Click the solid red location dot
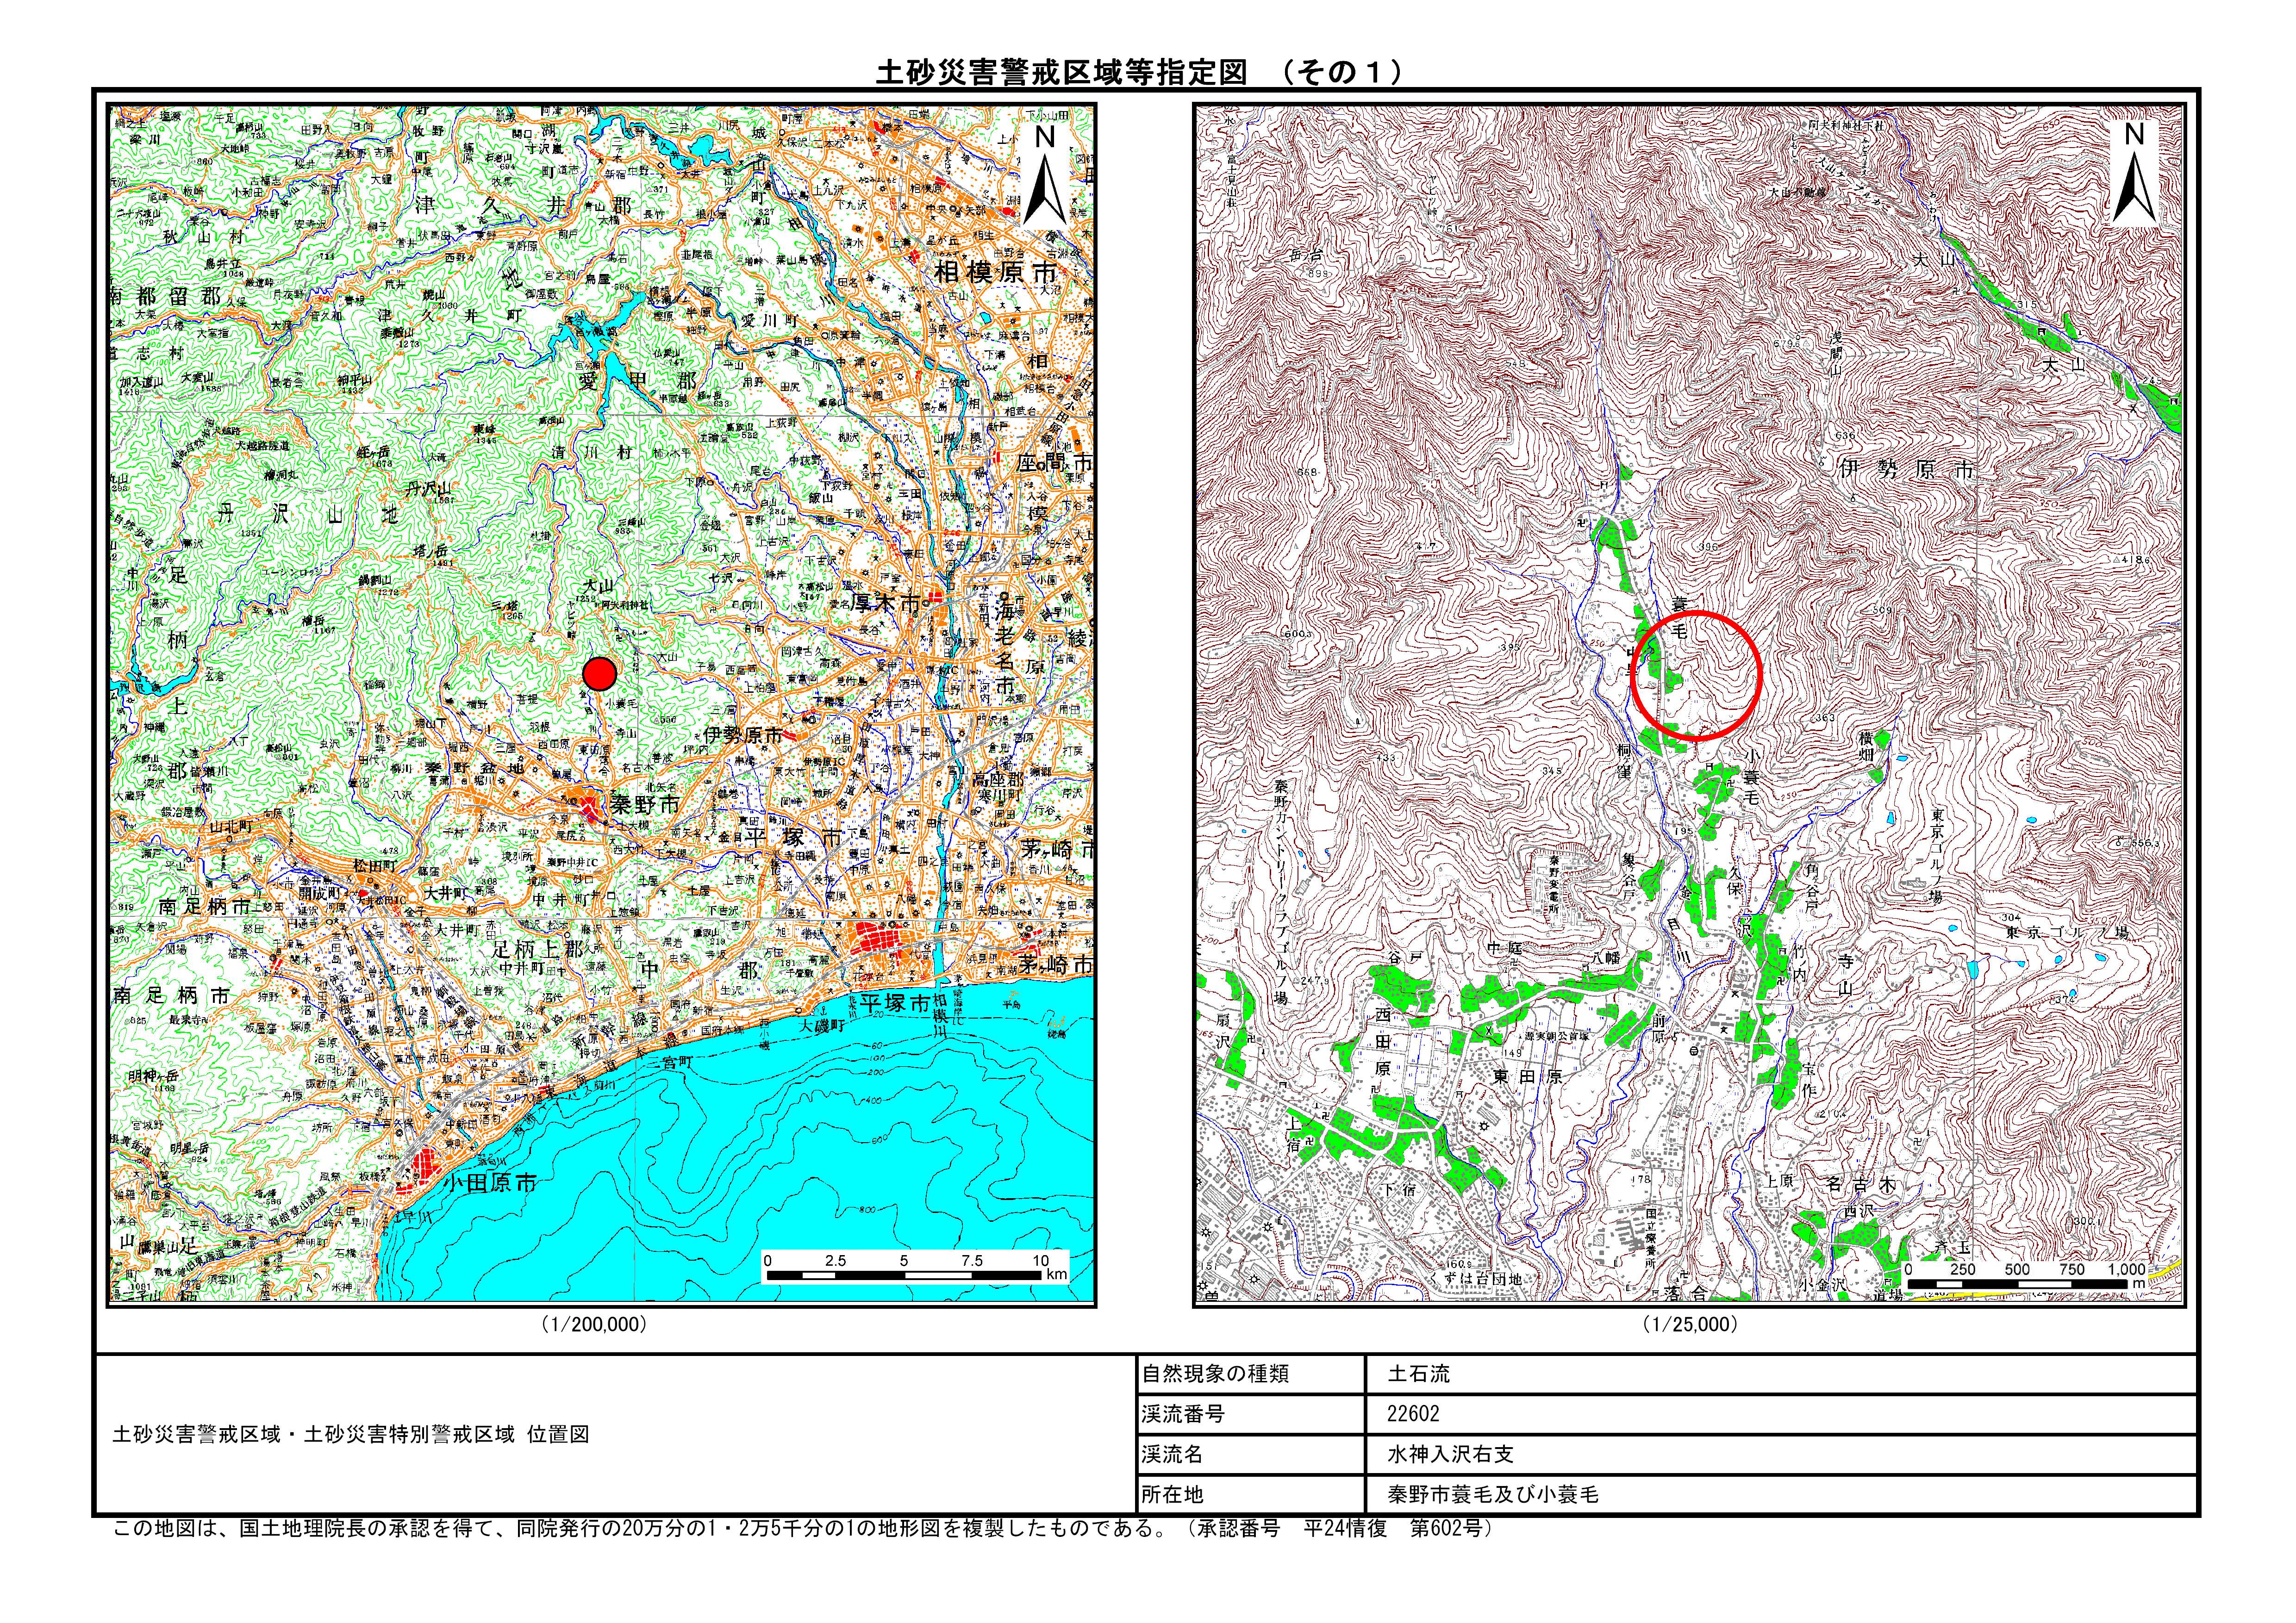The width and height of the screenshot is (2296, 1623). click(599, 674)
